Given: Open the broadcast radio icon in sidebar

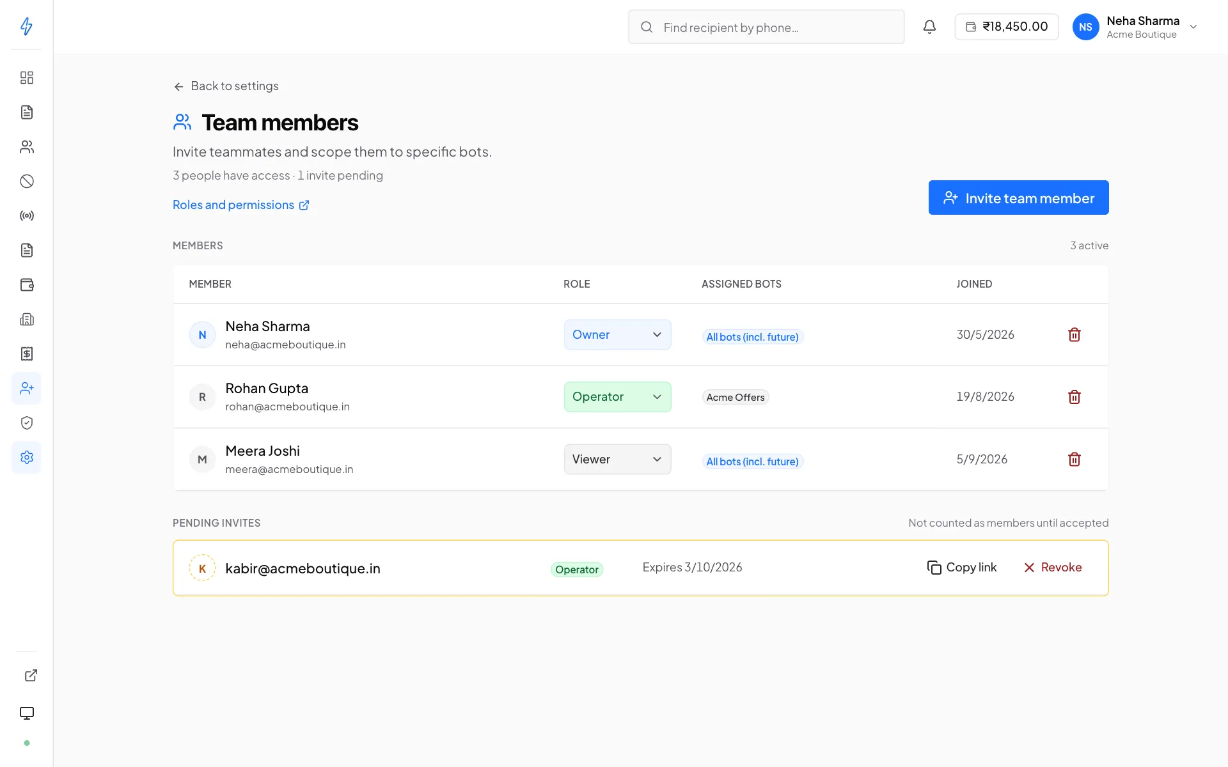Looking at the screenshot, I should (26, 216).
